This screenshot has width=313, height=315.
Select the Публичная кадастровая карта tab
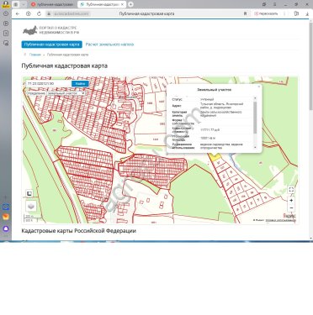pyautogui.click(x=51, y=45)
